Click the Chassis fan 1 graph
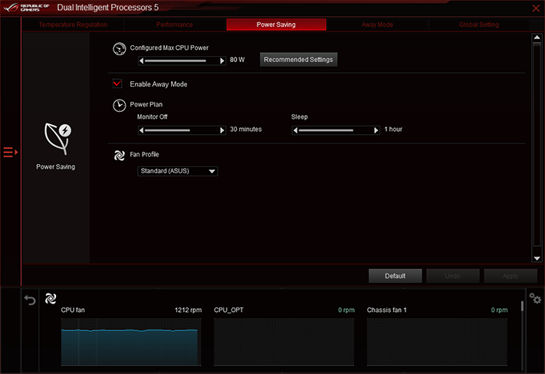The width and height of the screenshot is (545, 374). [437, 342]
